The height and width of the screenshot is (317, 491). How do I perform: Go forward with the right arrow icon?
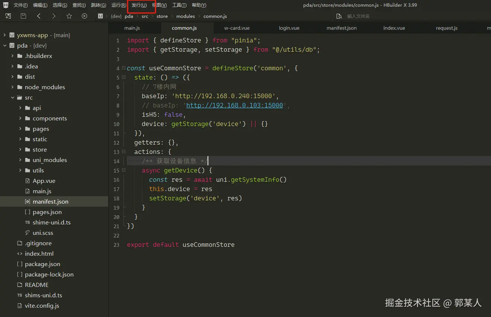(54, 16)
